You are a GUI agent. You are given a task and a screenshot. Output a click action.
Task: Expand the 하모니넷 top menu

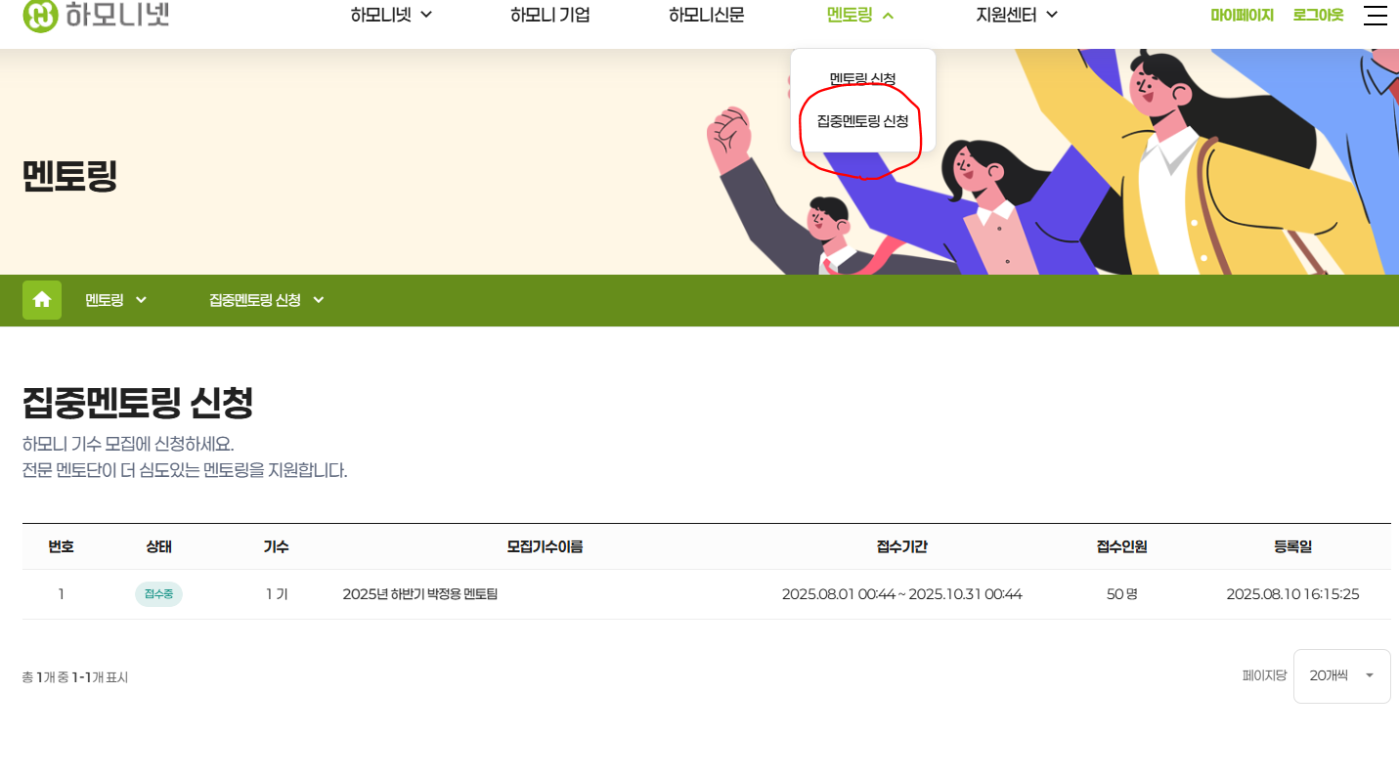click(x=391, y=15)
